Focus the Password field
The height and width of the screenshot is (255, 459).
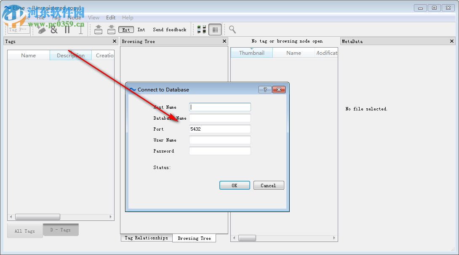(220, 151)
